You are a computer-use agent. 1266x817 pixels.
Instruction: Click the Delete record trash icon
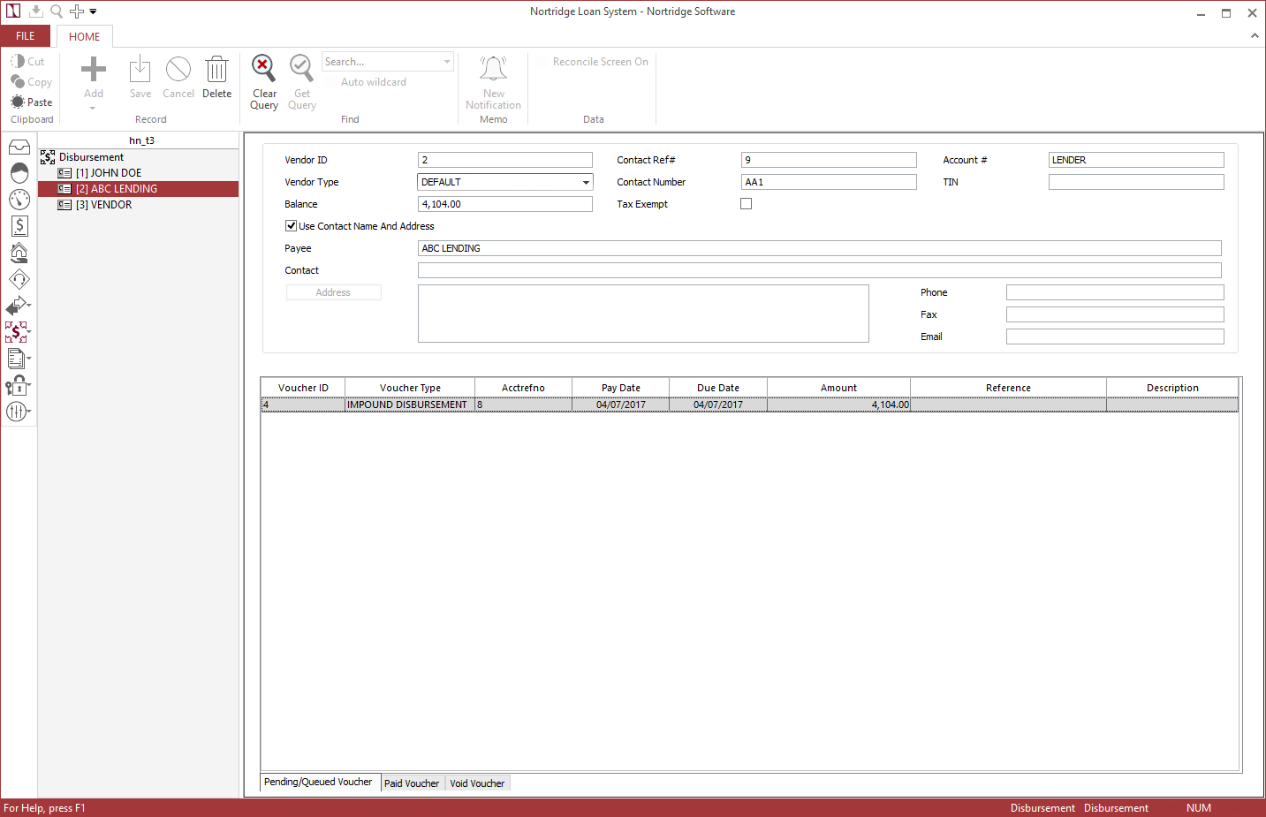click(216, 69)
